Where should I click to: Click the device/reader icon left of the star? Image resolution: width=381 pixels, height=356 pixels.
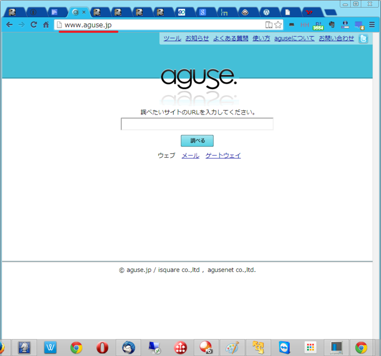coord(269,25)
